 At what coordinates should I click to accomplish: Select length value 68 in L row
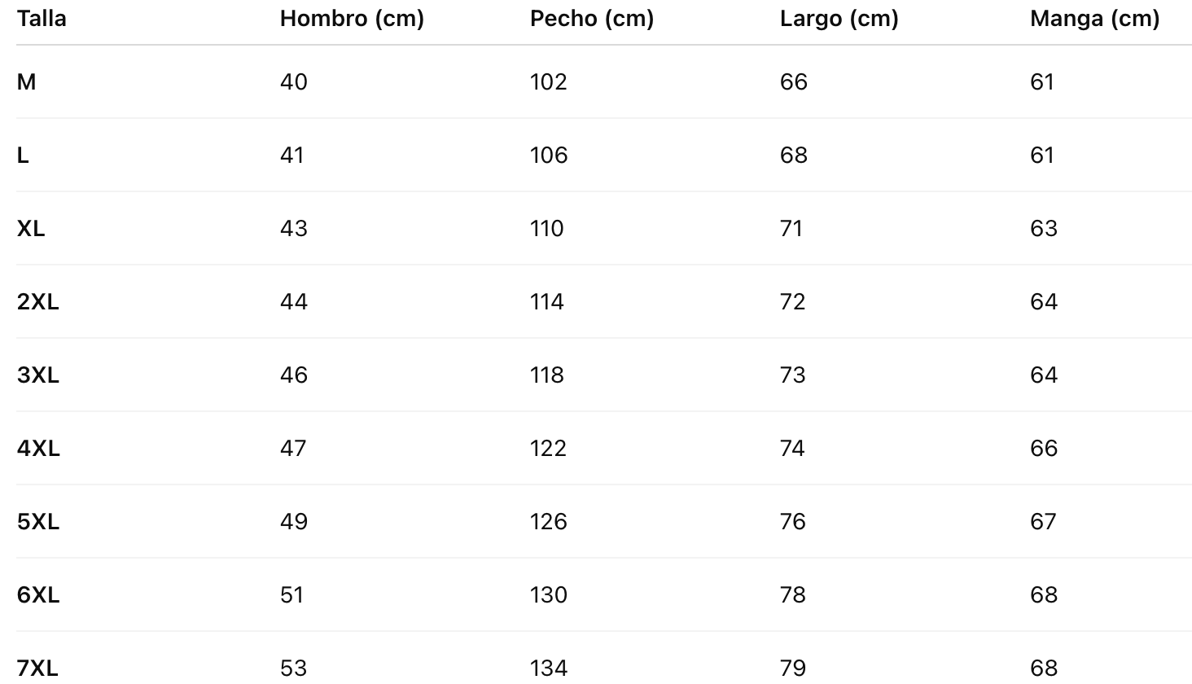[x=793, y=155]
